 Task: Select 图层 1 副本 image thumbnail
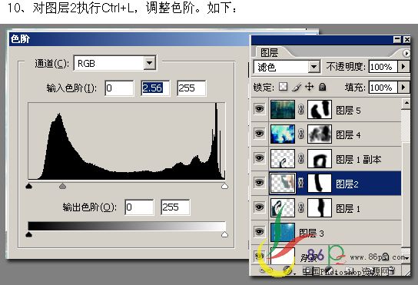coord(283,158)
